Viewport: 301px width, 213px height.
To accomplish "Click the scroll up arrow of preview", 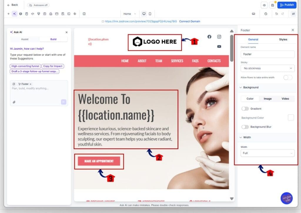I will tap(232, 31).
